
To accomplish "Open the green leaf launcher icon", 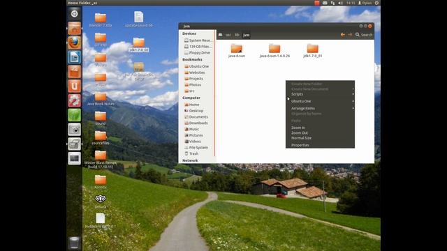I will [x=74, y=115].
